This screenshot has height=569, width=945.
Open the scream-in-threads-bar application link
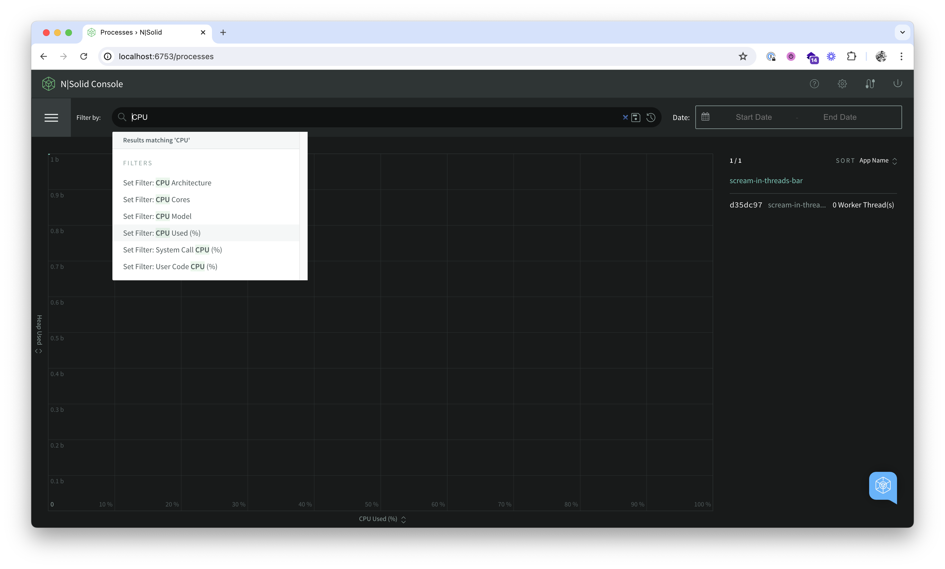(766, 181)
